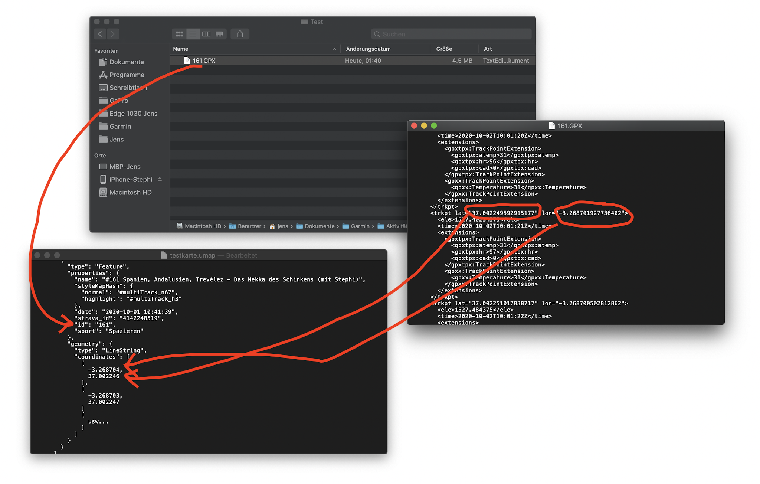The image size is (760, 484).
Task: Click Benutzer in the path bar
Action: coord(249,226)
